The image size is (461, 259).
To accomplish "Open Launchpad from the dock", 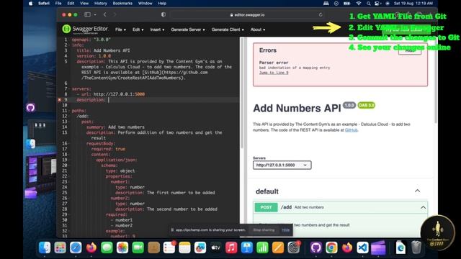I will coord(61,247).
